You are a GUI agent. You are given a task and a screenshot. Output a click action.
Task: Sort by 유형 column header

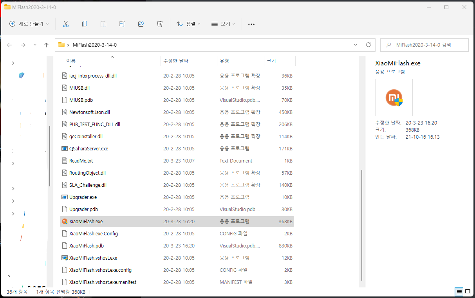point(240,61)
